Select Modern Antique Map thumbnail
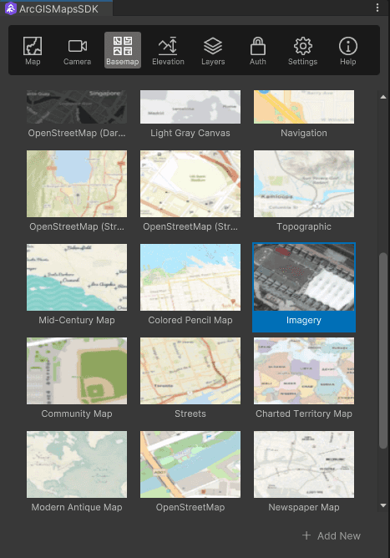 click(77, 464)
